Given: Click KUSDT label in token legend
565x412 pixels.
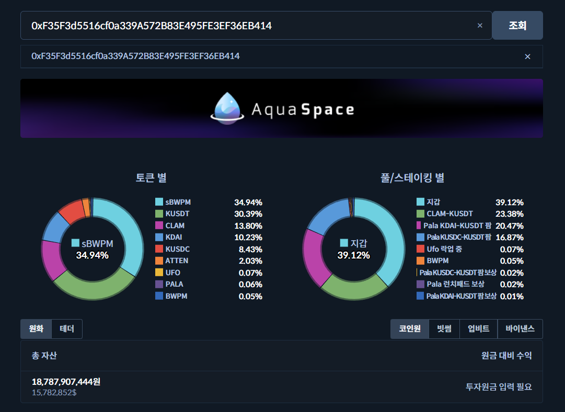Looking at the screenshot, I should click(x=177, y=214).
